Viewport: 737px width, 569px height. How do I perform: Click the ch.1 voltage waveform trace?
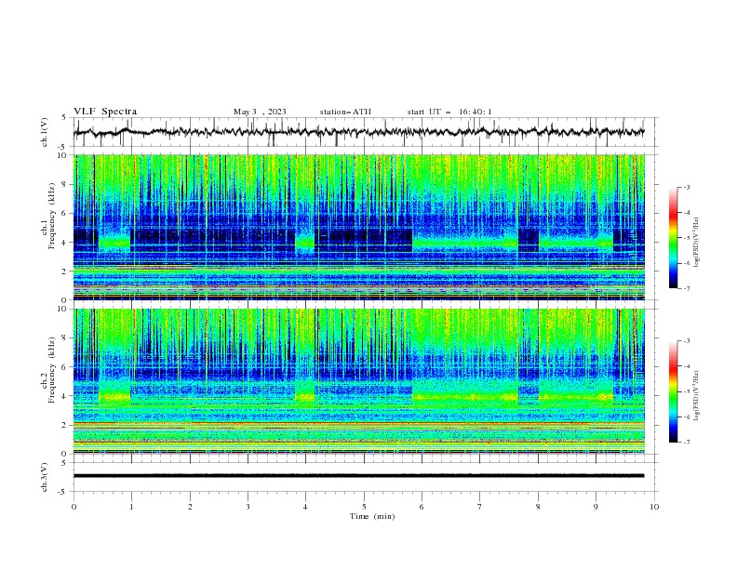358,132
